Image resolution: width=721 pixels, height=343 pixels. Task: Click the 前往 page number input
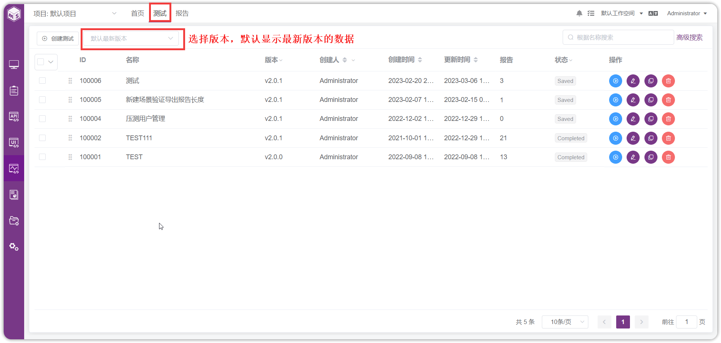tap(686, 322)
